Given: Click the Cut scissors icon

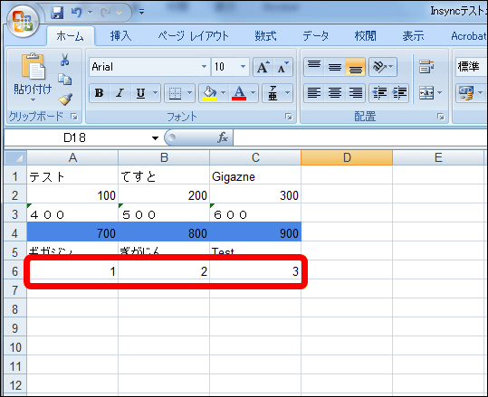Looking at the screenshot, I should coord(65,60).
